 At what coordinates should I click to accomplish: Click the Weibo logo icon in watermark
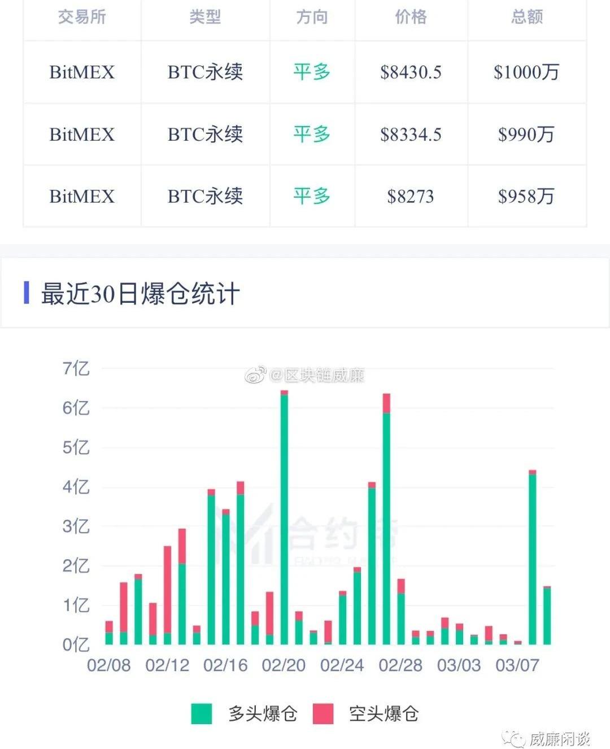[x=255, y=375]
